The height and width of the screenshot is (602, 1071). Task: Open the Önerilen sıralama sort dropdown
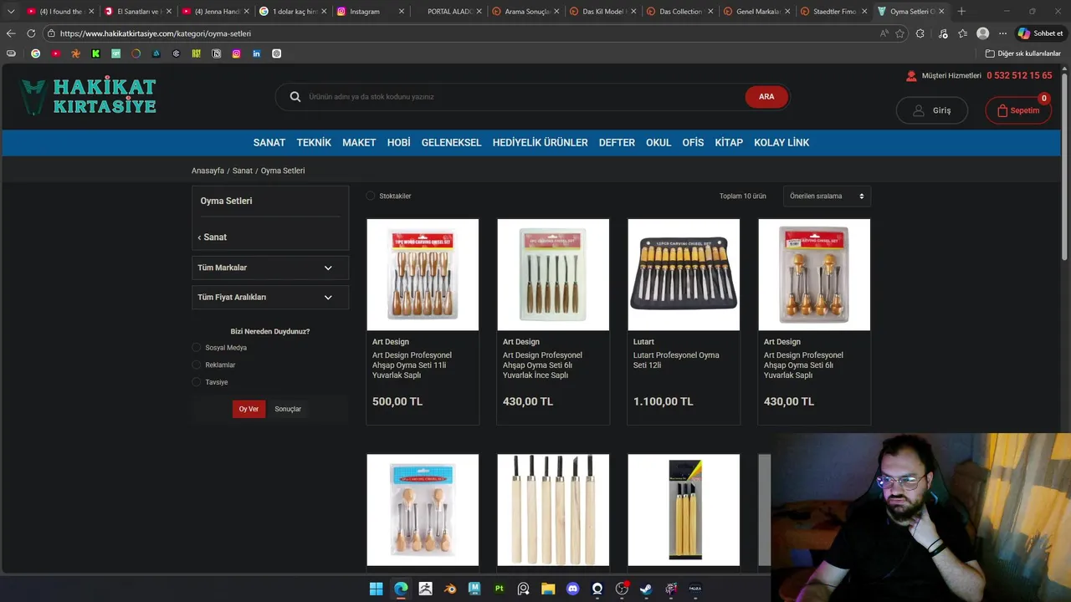(x=827, y=196)
